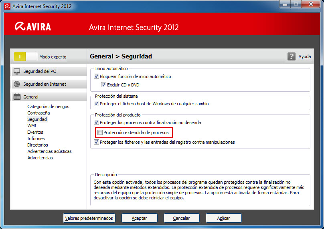The width and height of the screenshot is (324, 229).
Task: Click the Valores predeterminados button
Action: [89, 218]
